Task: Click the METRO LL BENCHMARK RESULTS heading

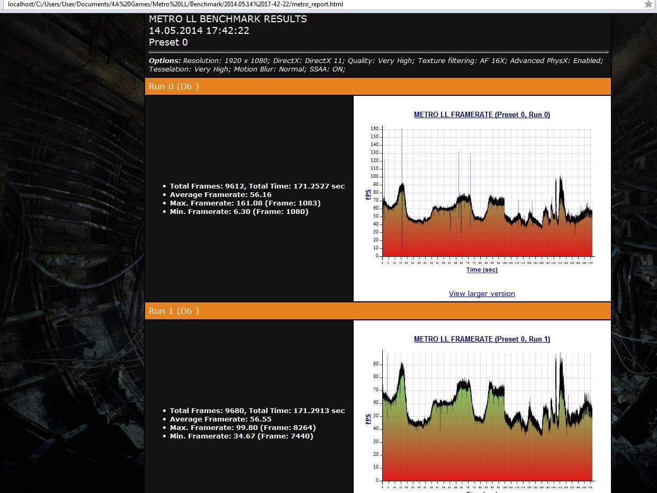Action: [228, 19]
